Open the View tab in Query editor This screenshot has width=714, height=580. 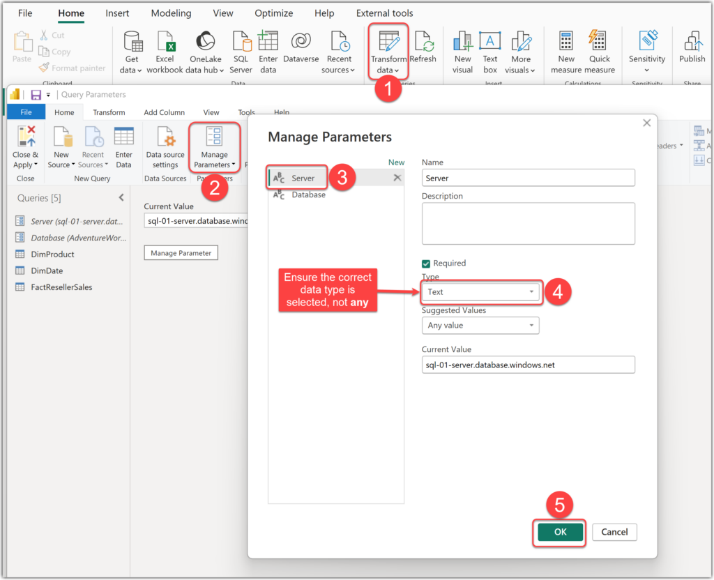coord(211,112)
